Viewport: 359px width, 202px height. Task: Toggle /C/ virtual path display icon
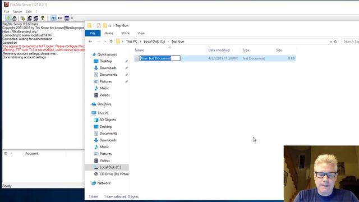pos(54,18)
